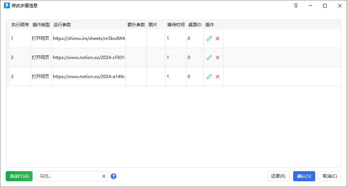
Task: Click wait time value in row 2
Action: [176, 58]
